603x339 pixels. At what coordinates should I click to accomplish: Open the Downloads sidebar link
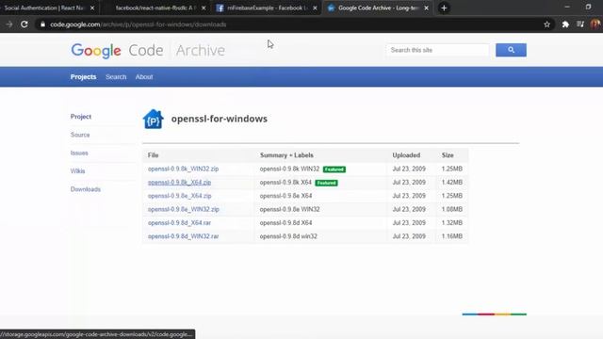click(86, 189)
